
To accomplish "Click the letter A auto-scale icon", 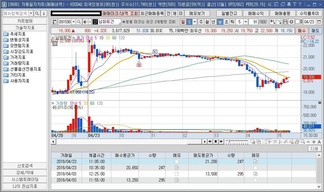I will 319,142.
